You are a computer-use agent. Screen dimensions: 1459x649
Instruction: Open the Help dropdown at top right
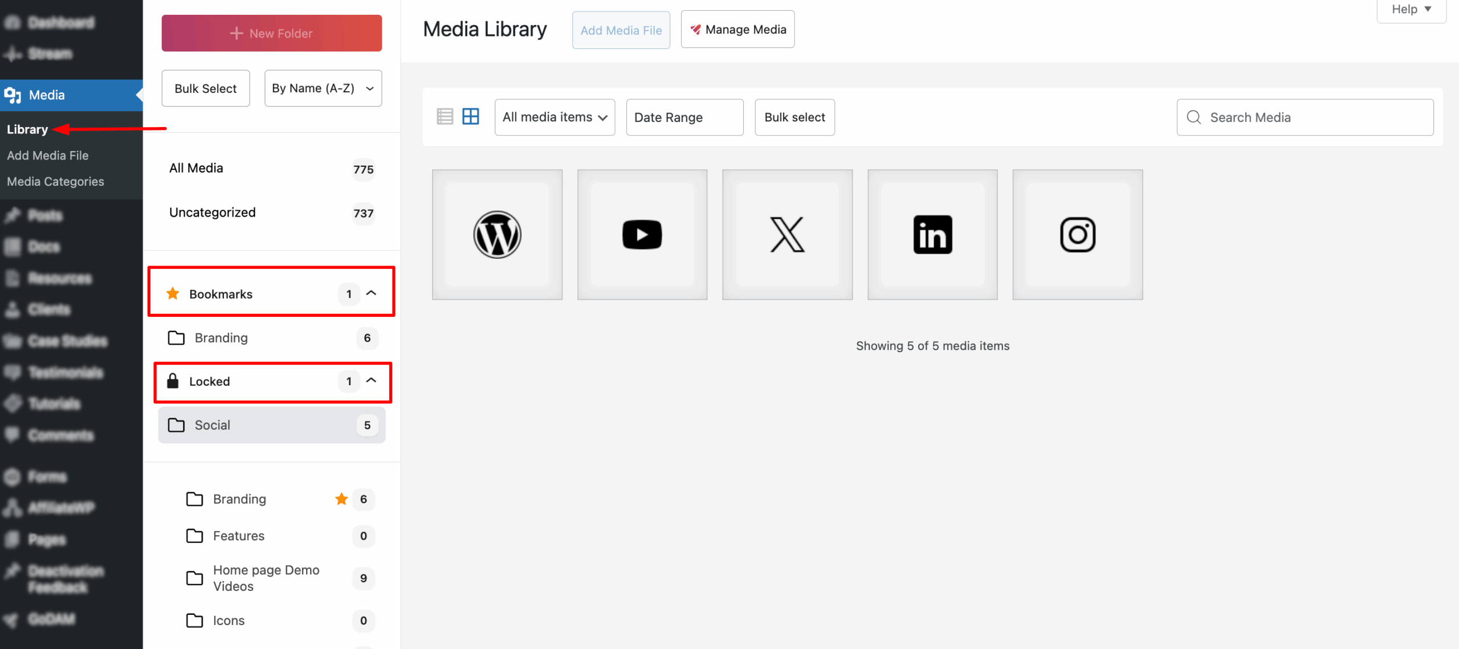pyautogui.click(x=1409, y=9)
